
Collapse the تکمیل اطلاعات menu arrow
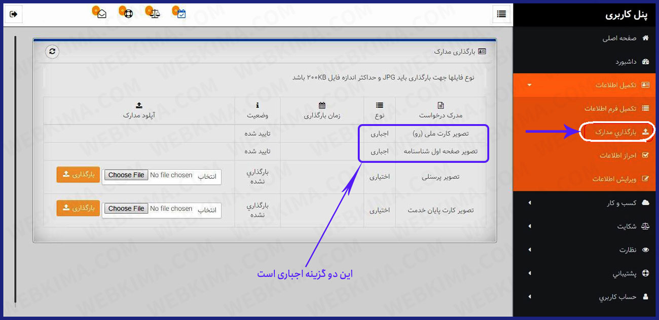530,85
